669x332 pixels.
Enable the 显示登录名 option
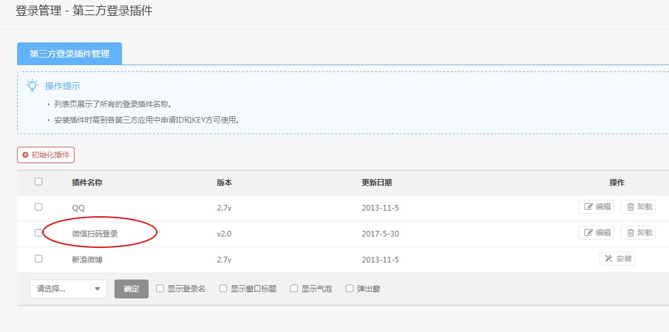point(160,288)
